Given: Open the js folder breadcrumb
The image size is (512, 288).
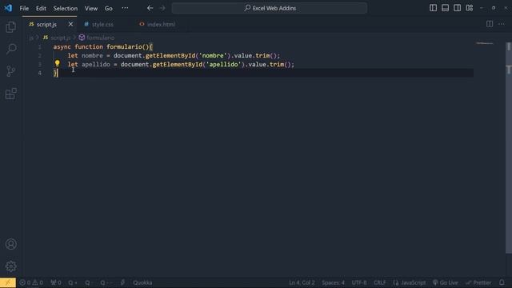Looking at the screenshot, I should 31,38.
